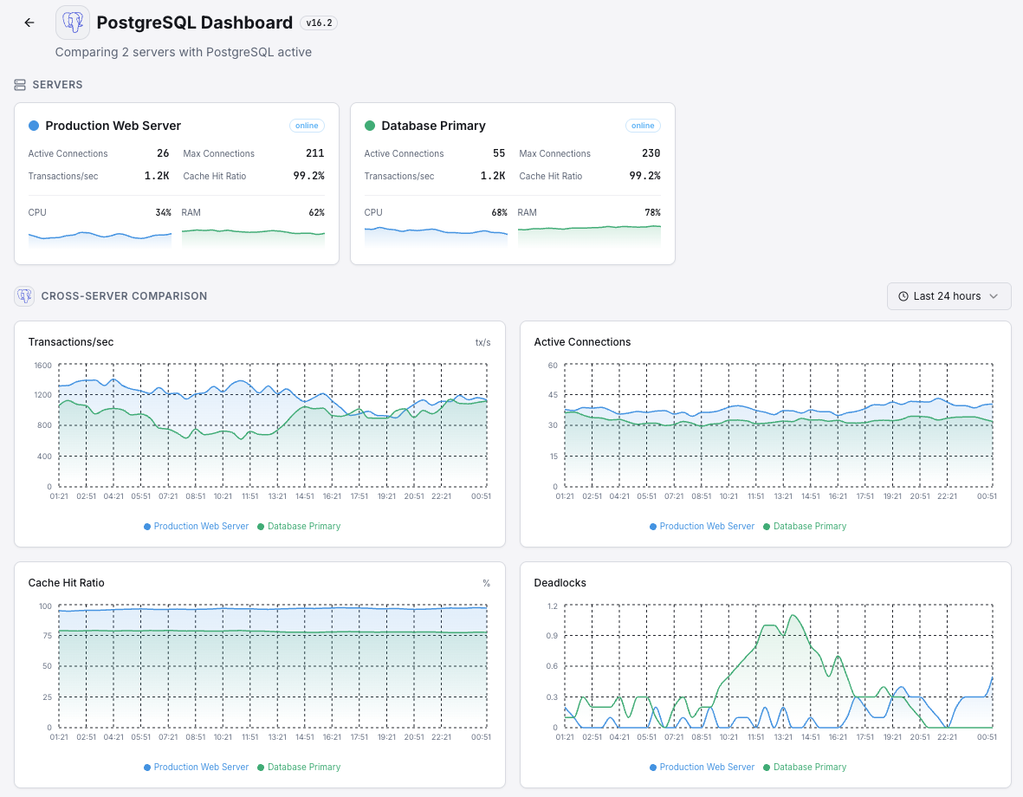The image size is (1023, 797).
Task: Toggle Production Web Server series in Transactions/sec legend
Action: coord(196,526)
